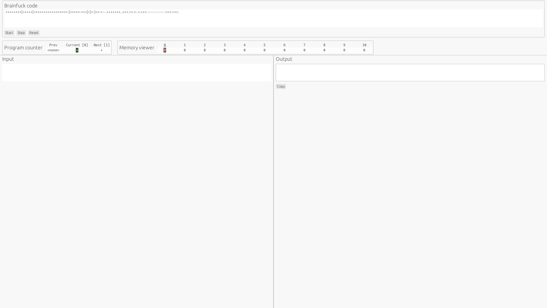The width and height of the screenshot is (547, 308).
Task: Click the 'Prev' column label
Action: pyautogui.click(x=53, y=45)
